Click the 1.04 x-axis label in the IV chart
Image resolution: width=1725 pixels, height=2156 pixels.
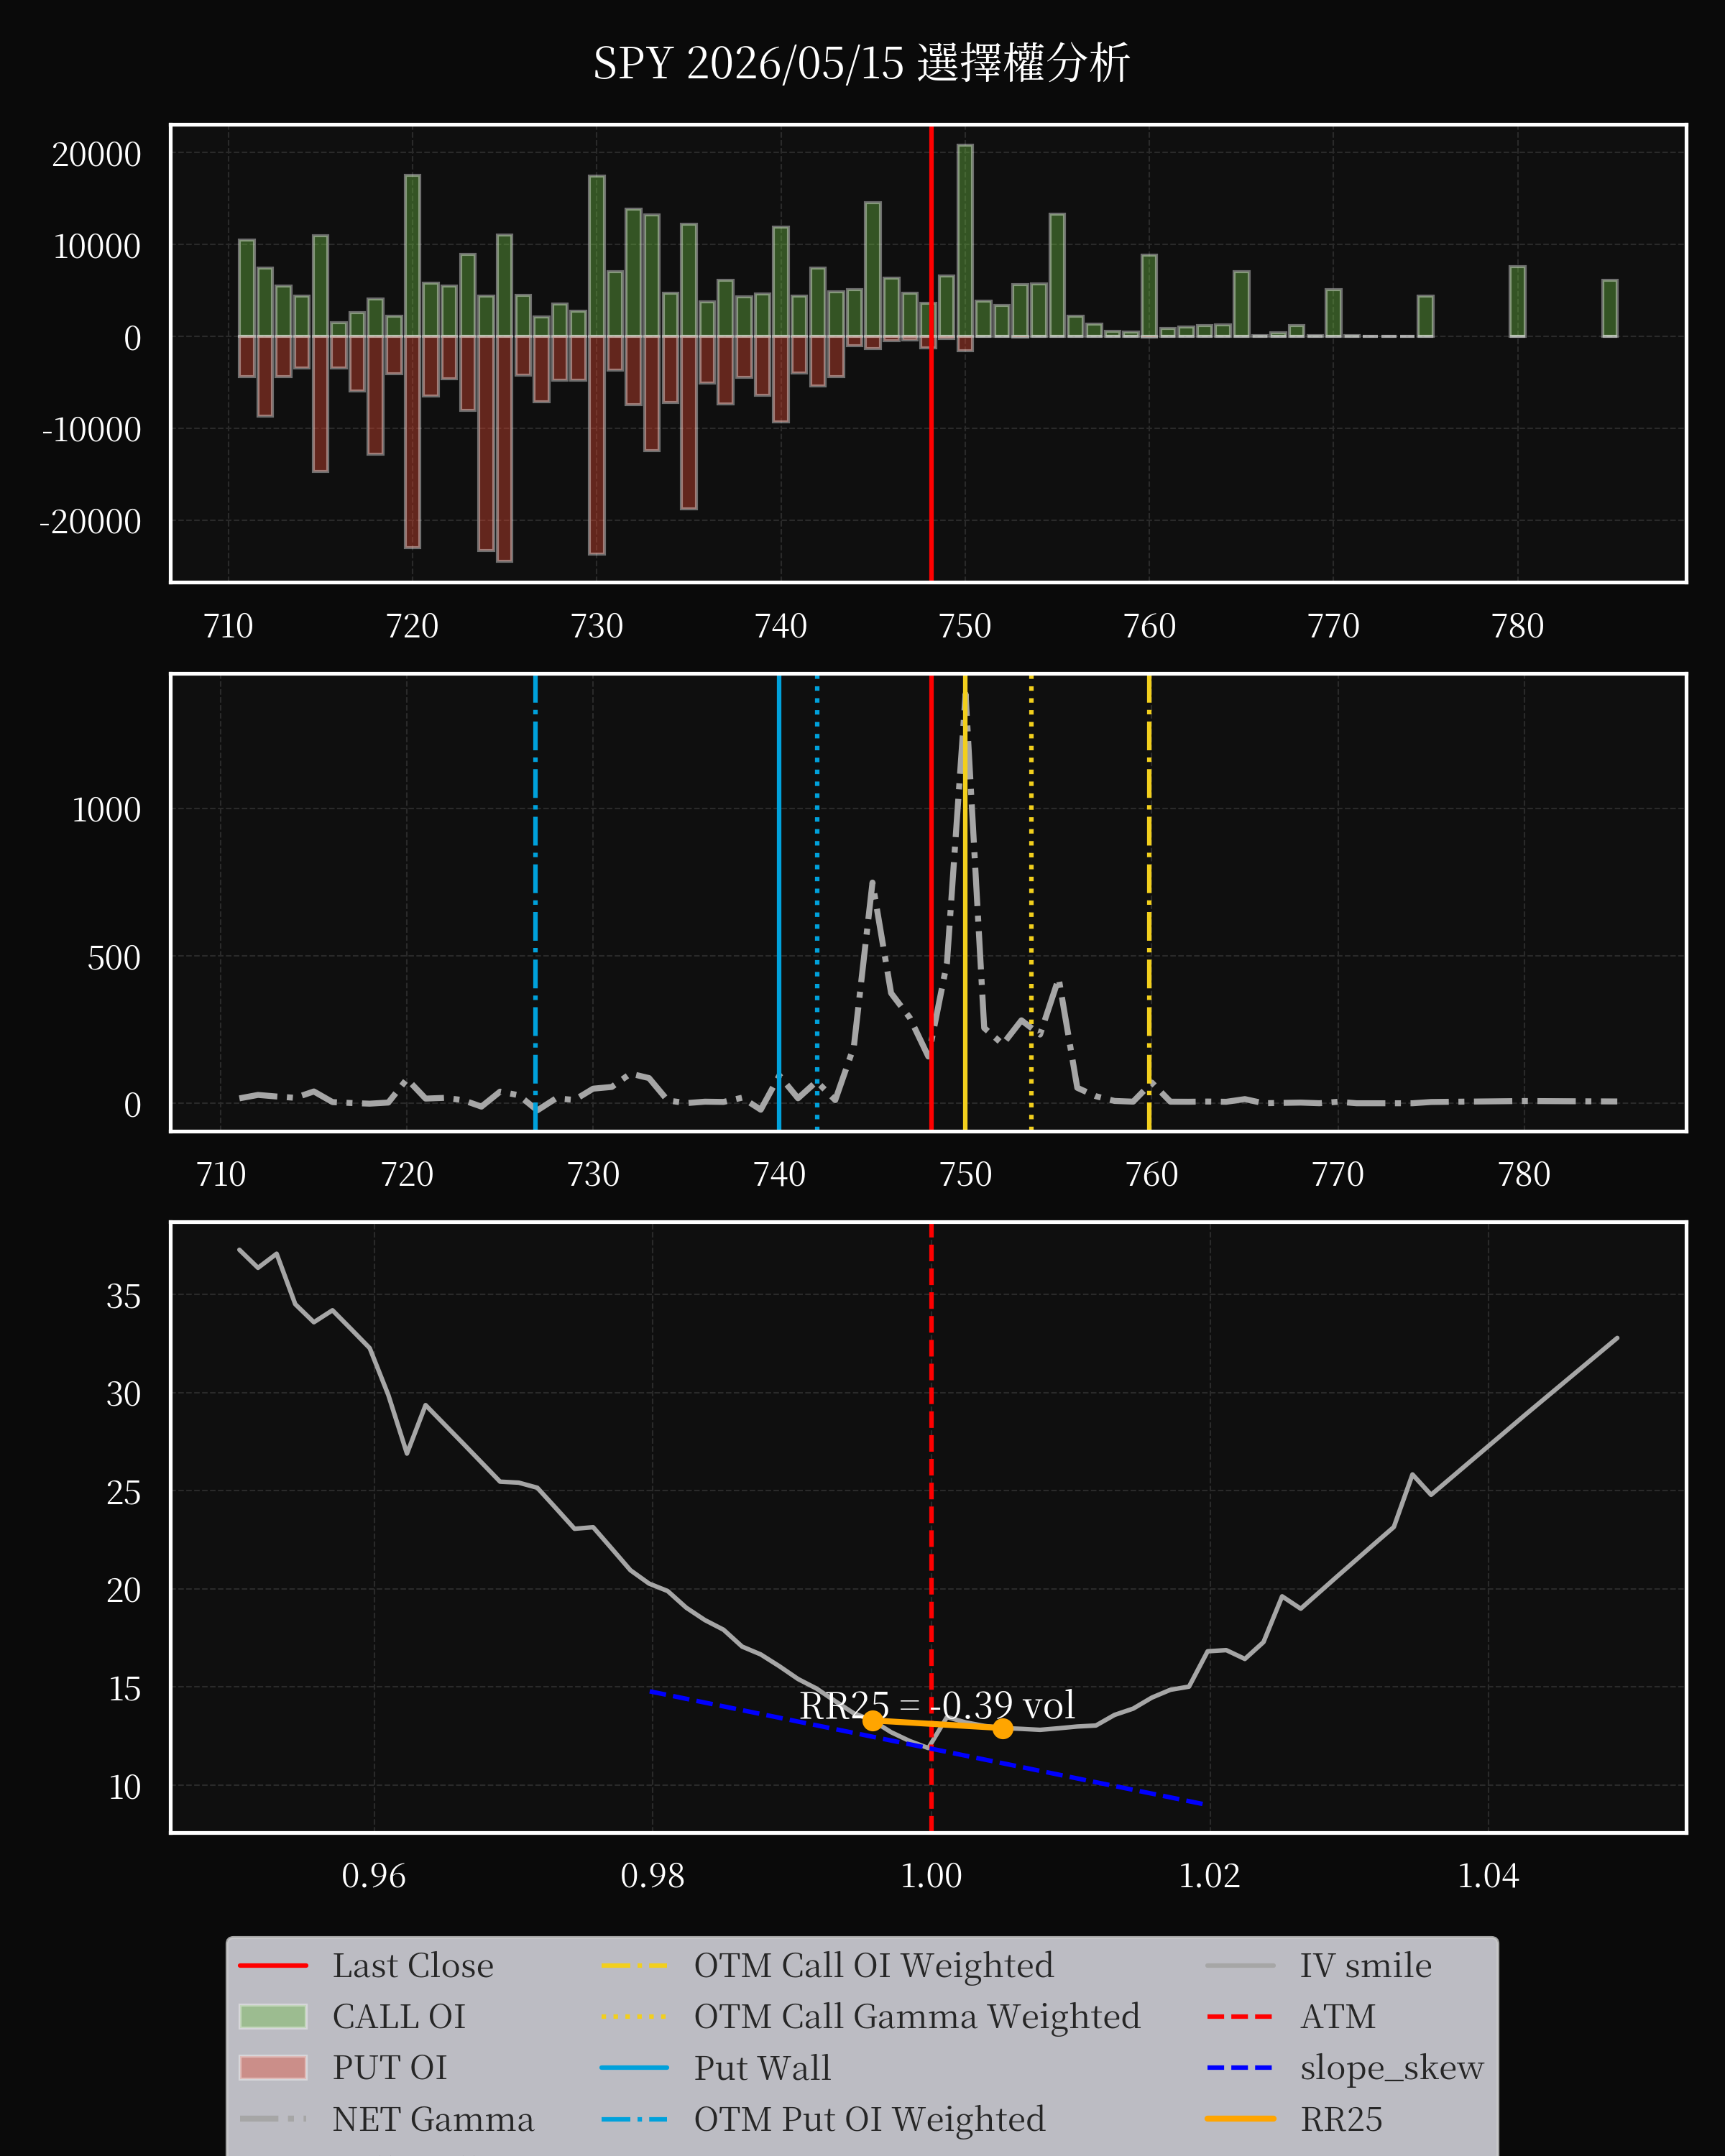tap(1488, 1875)
